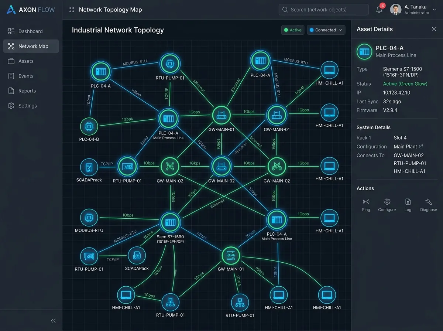
Task: Focus the network objects search field
Action: (323, 10)
